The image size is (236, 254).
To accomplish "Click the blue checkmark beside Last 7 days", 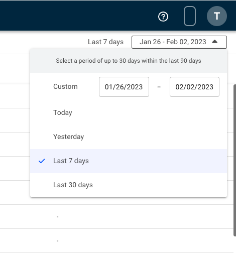I will 42,161.
